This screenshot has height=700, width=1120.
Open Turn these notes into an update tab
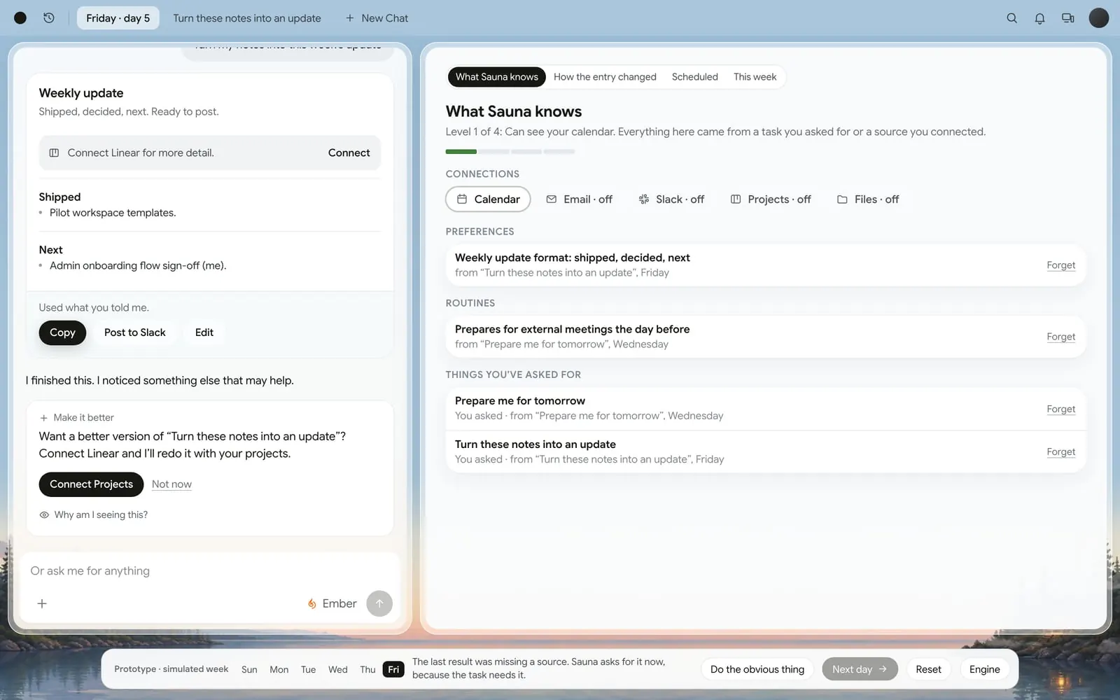(247, 18)
